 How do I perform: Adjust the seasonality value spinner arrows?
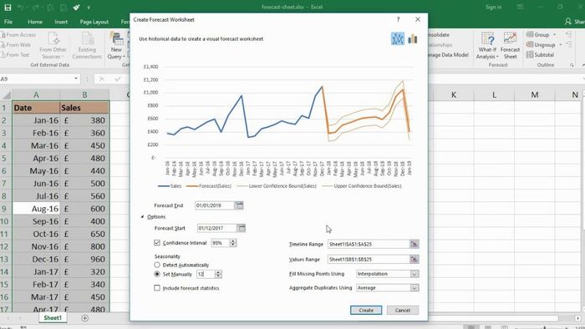tap(218, 274)
